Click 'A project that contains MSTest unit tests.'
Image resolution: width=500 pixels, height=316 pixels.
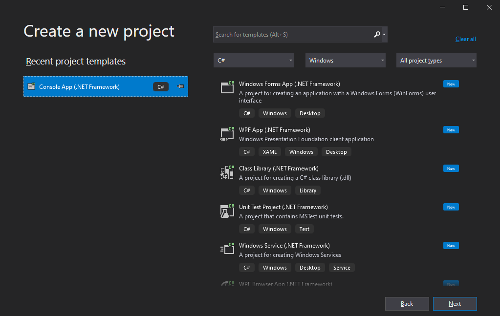click(291, 216)
